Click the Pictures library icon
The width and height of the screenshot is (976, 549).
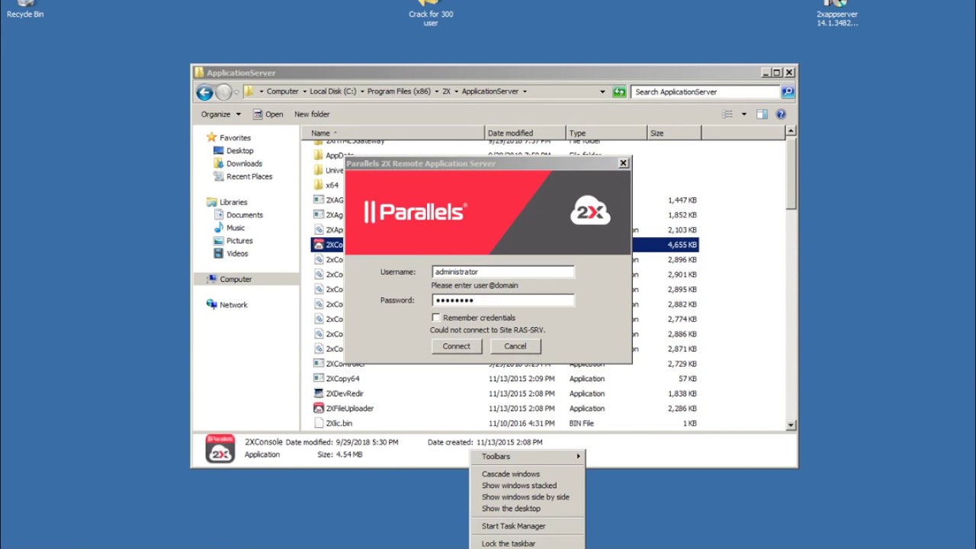[x=219, y=241]
